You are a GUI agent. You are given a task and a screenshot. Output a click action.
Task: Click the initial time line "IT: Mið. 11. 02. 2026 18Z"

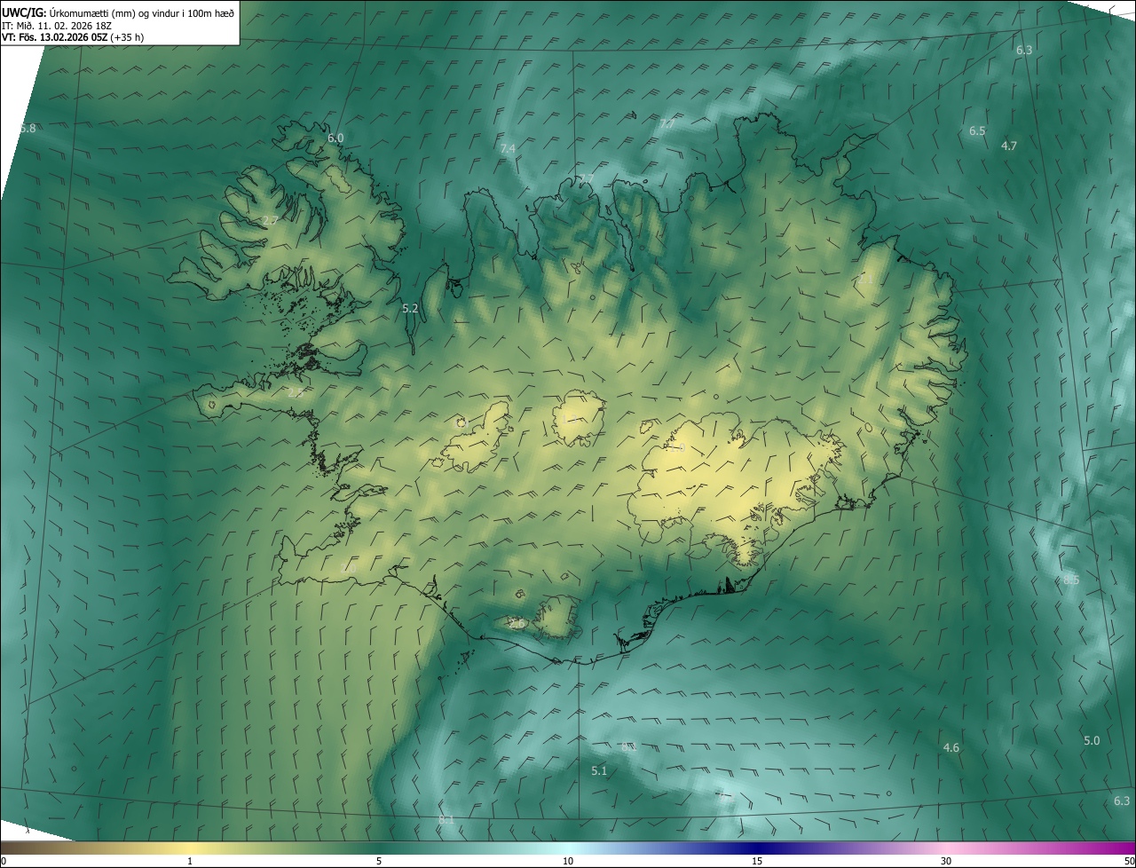pyautogui.click(x=57, y=26)
